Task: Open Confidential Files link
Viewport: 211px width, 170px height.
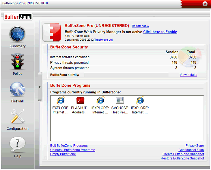Action: point(191,150)
